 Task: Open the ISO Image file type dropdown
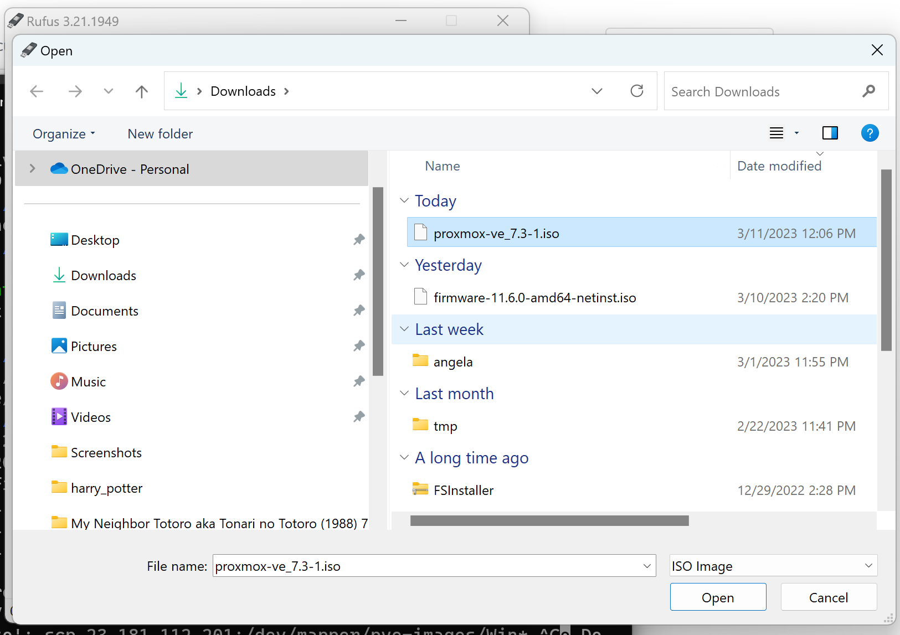pyautogui.click(x=773, y=566)
